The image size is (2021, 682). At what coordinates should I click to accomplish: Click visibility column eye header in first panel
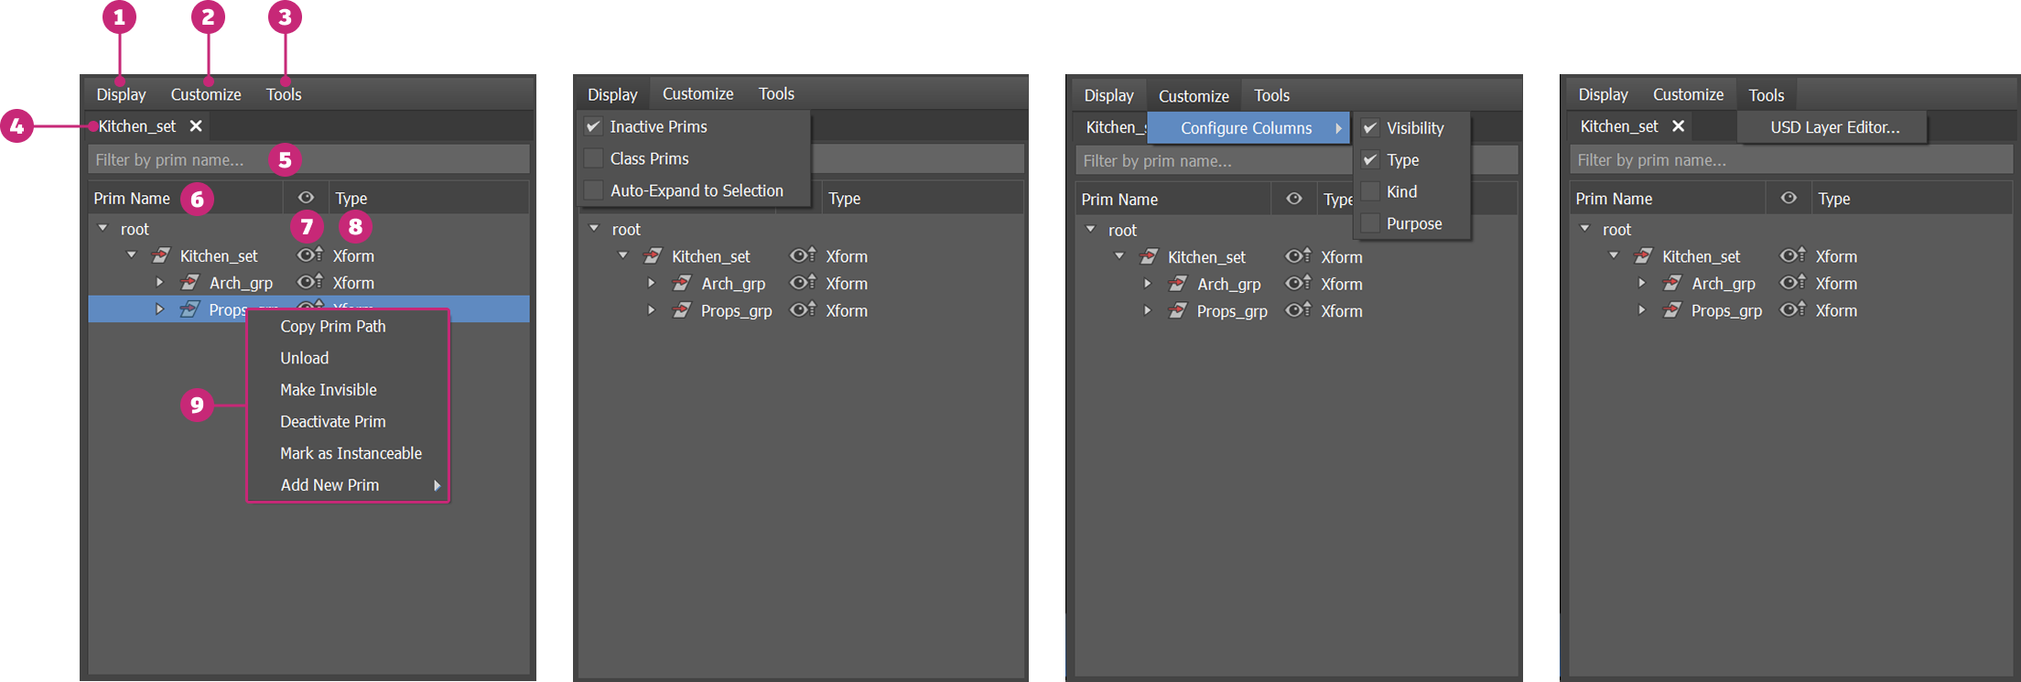coord(306,198)
